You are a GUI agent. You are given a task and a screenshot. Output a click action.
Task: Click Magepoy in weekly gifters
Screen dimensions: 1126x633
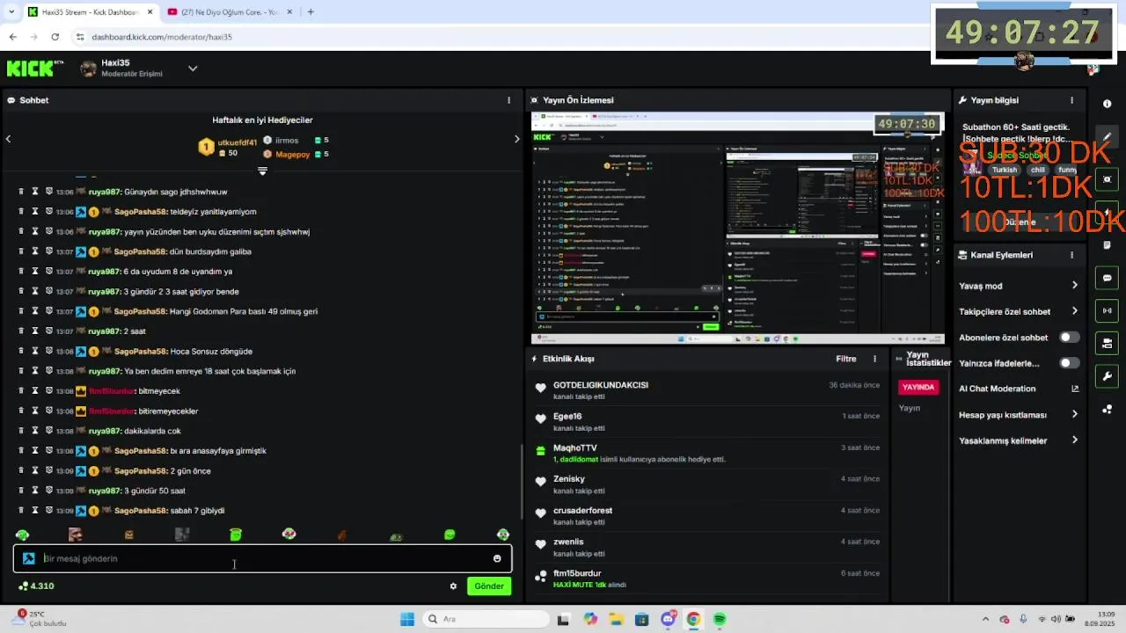[x=293, y=155]
